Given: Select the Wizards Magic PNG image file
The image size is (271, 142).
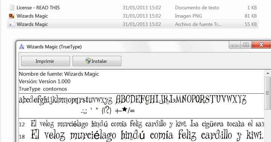Looking at the screenshot, I should [x=133, y=16].
